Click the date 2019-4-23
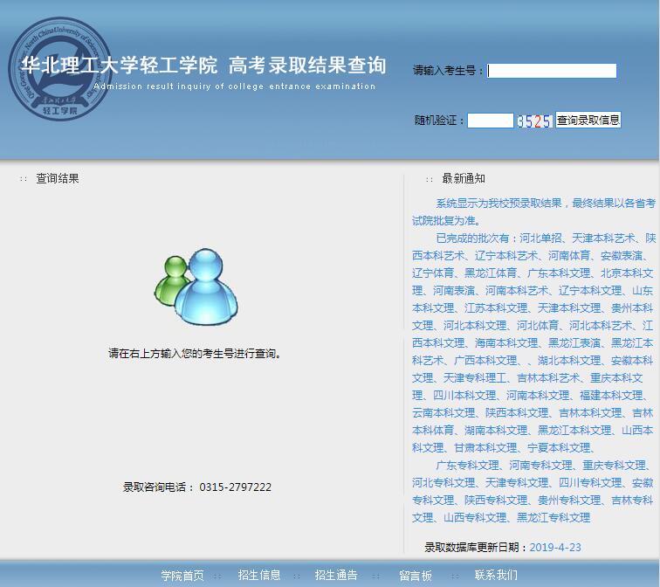The height and width of the screenshot is (587, 660). (555, 548)
